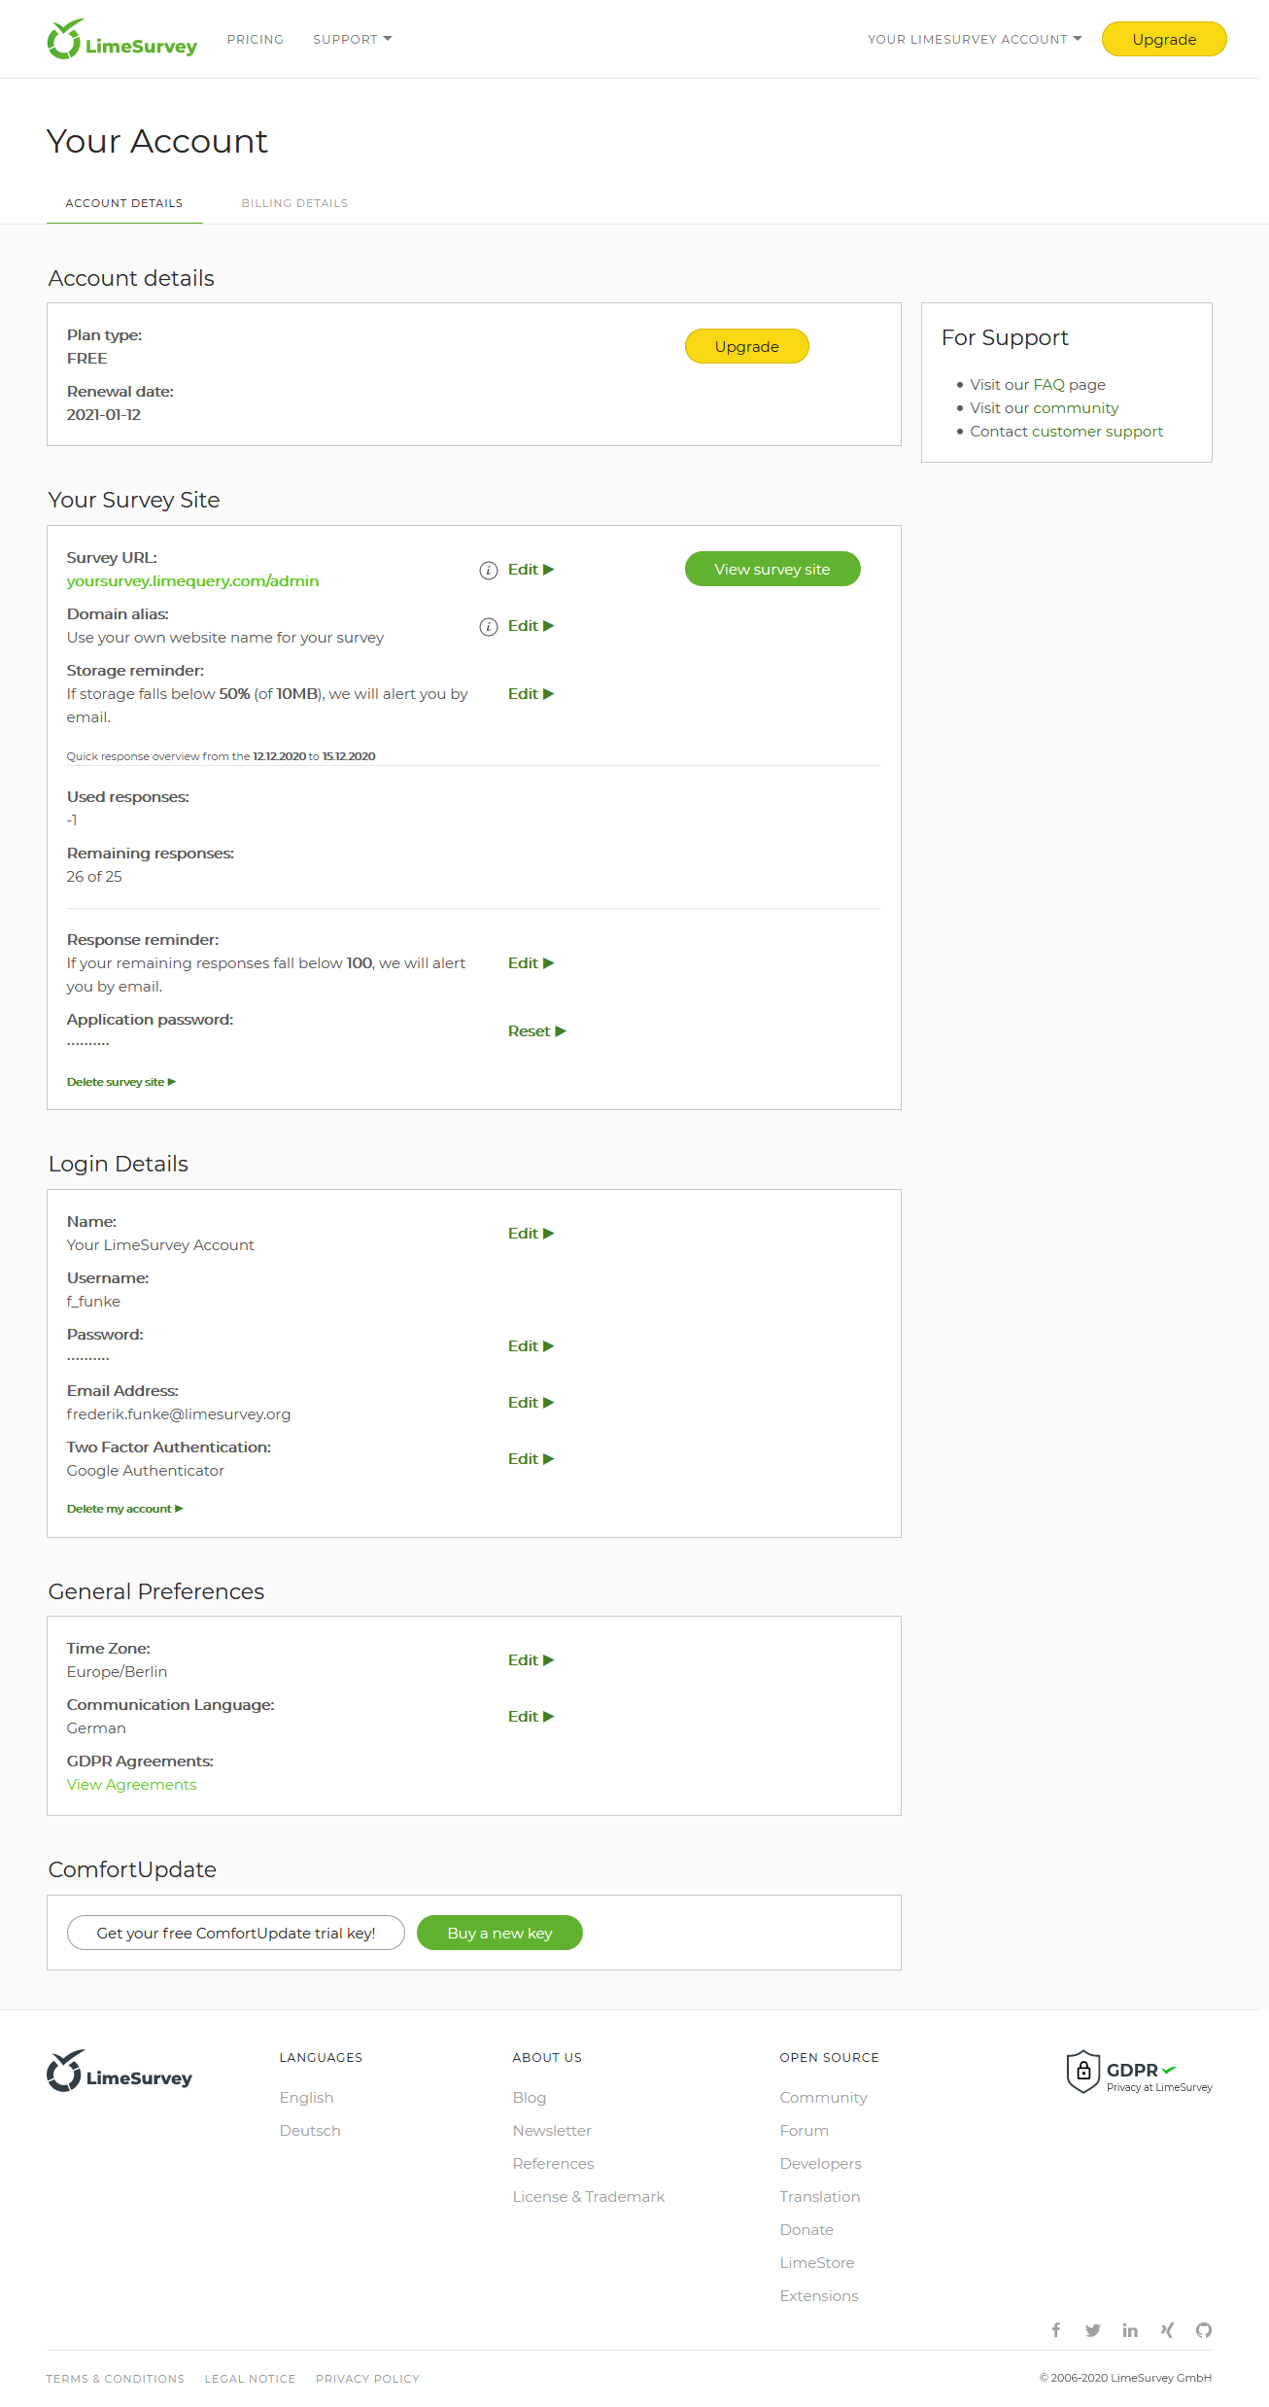Expand the Support dropdown menu

[x=352, y=40]
